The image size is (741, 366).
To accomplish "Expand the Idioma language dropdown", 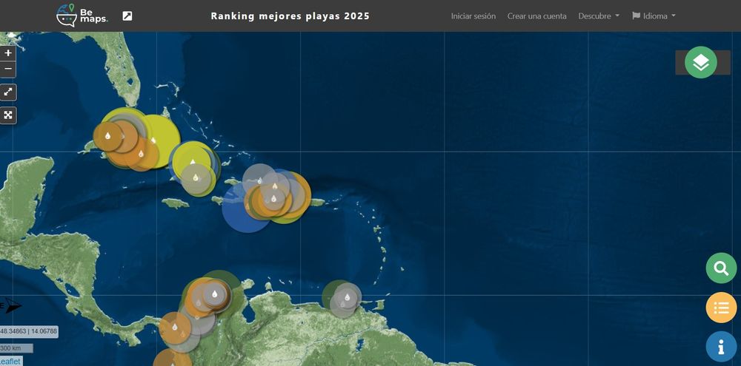I will (x=654, y=16).
